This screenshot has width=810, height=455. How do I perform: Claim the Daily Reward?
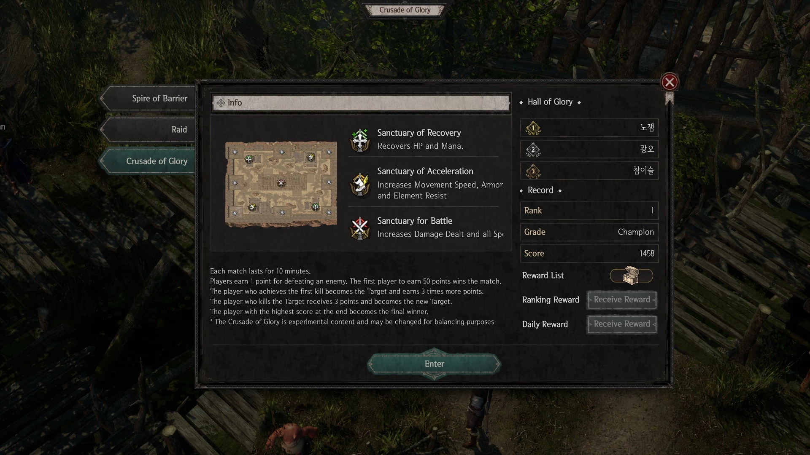tap(622, 324)
